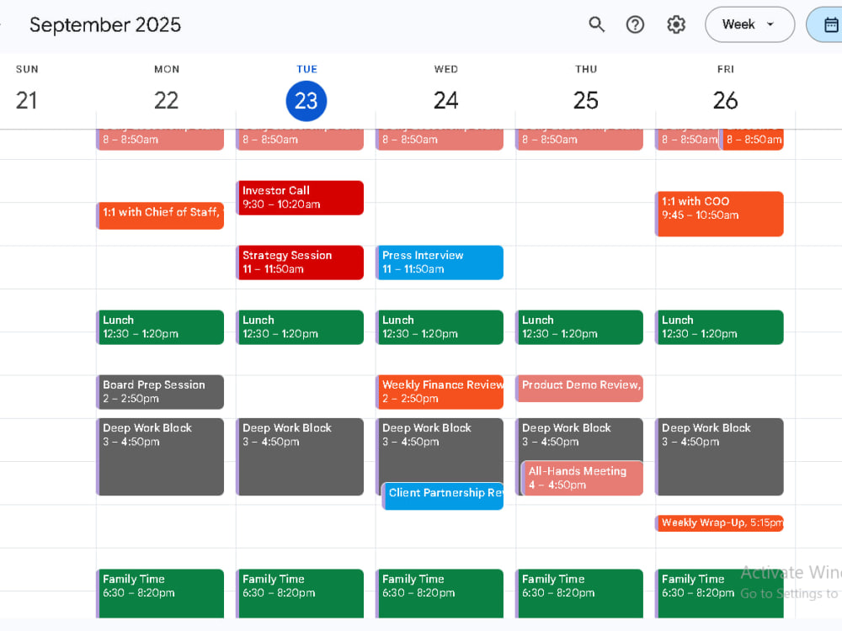Open the Week view dropdown
This screenshot has width=842, height=631.
[x=749, y=24]
